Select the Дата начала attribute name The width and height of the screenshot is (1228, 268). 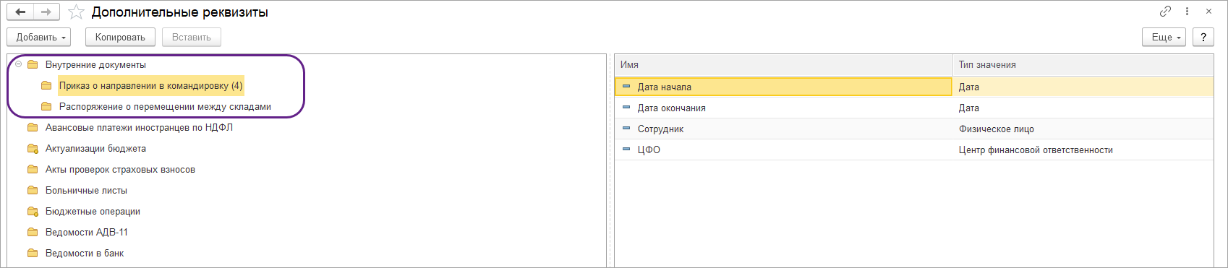point(664,87)
